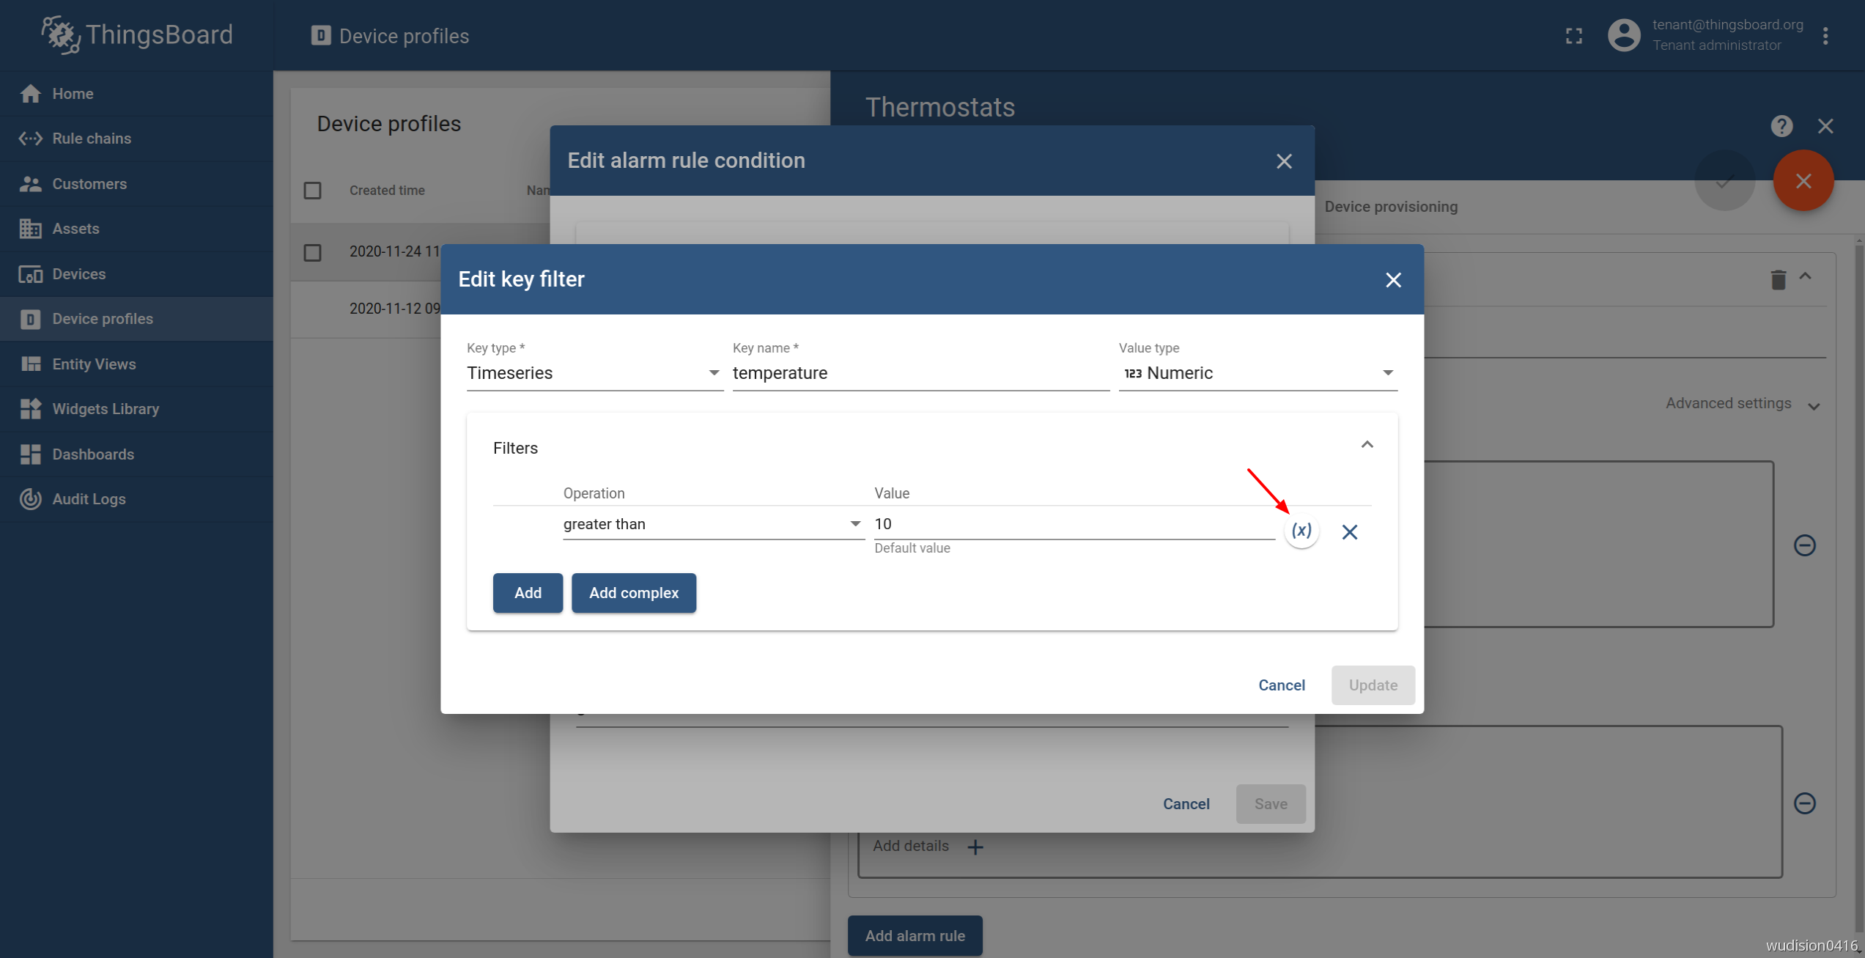This screenshot has height=958, width=1865.
Task: Click the help question mark icon
Action: [1781, 126]
